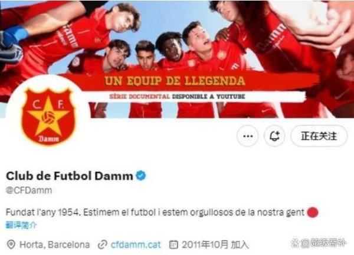Click the chain link icon
Viewport: 354px width, 255px height.
coord(103,245)
